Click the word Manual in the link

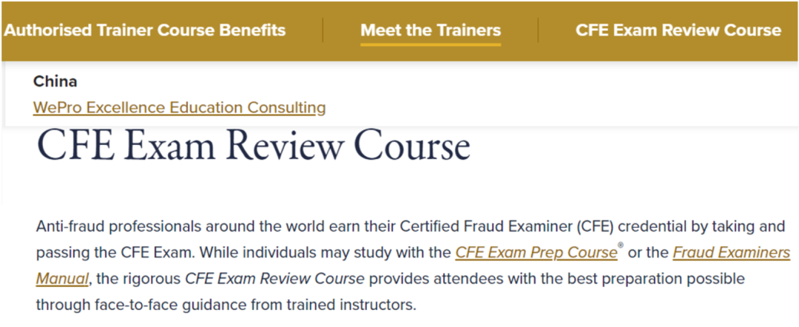(62, 279)
